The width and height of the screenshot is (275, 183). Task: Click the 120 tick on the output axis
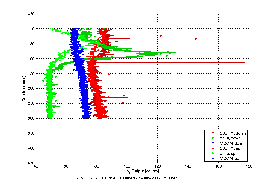(157, 166)
